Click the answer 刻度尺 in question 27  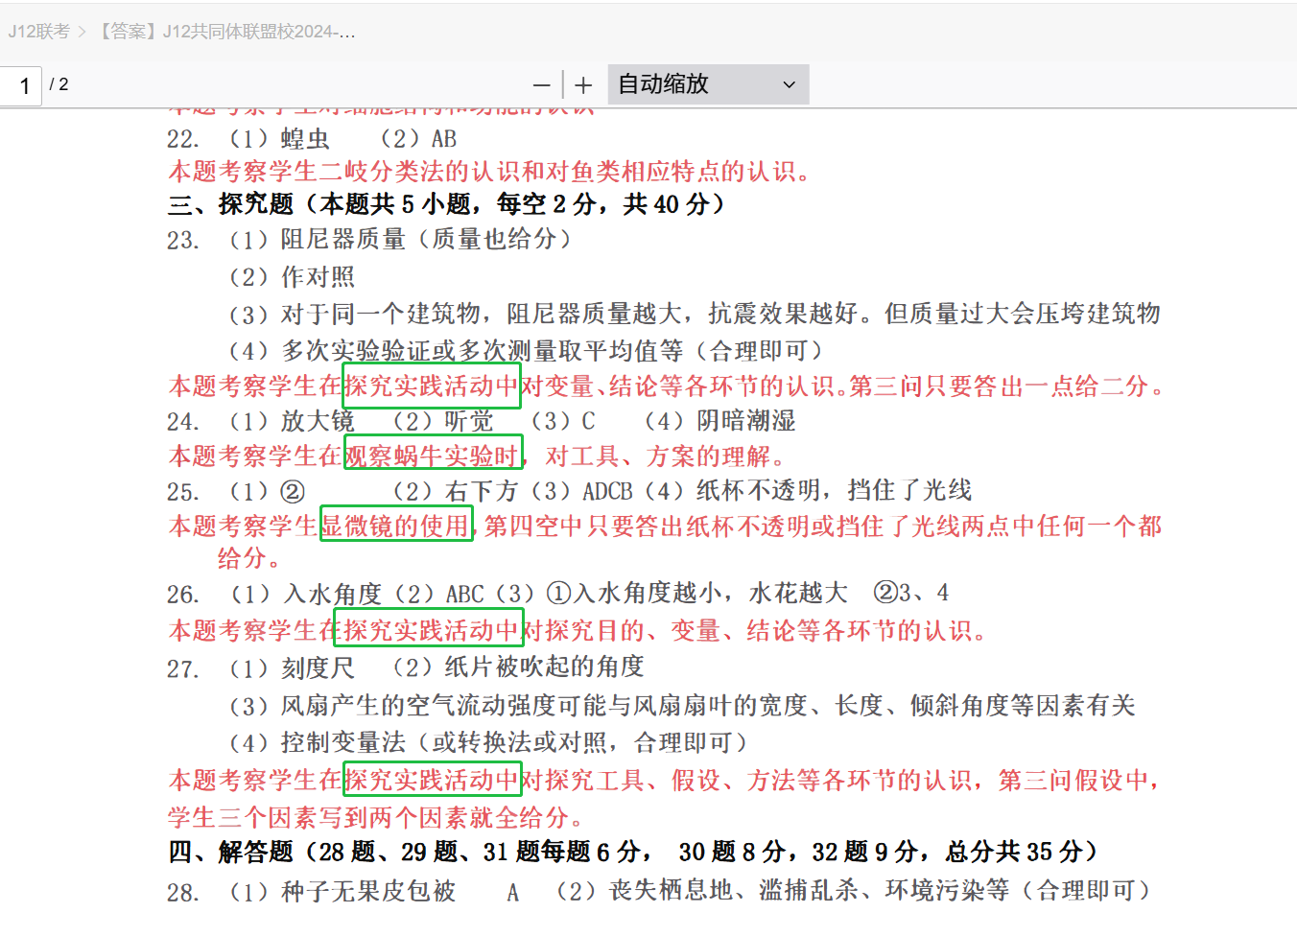[318, 668]
